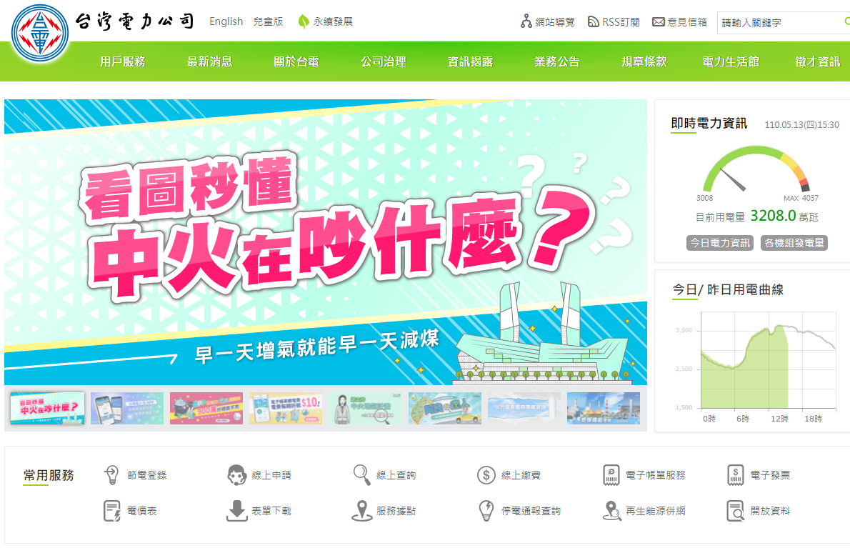The width and height of the screenshot is (850, 548).
Task: Click the 今日電力資訊 button
Action: pyautogui.click(x=719, y=243)
